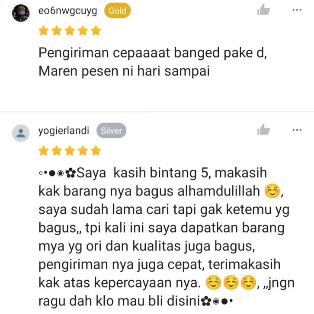314x314 pixels.
Task: Select the 'Saya kasih bintang 5' review text
Action: click(143, 173)
